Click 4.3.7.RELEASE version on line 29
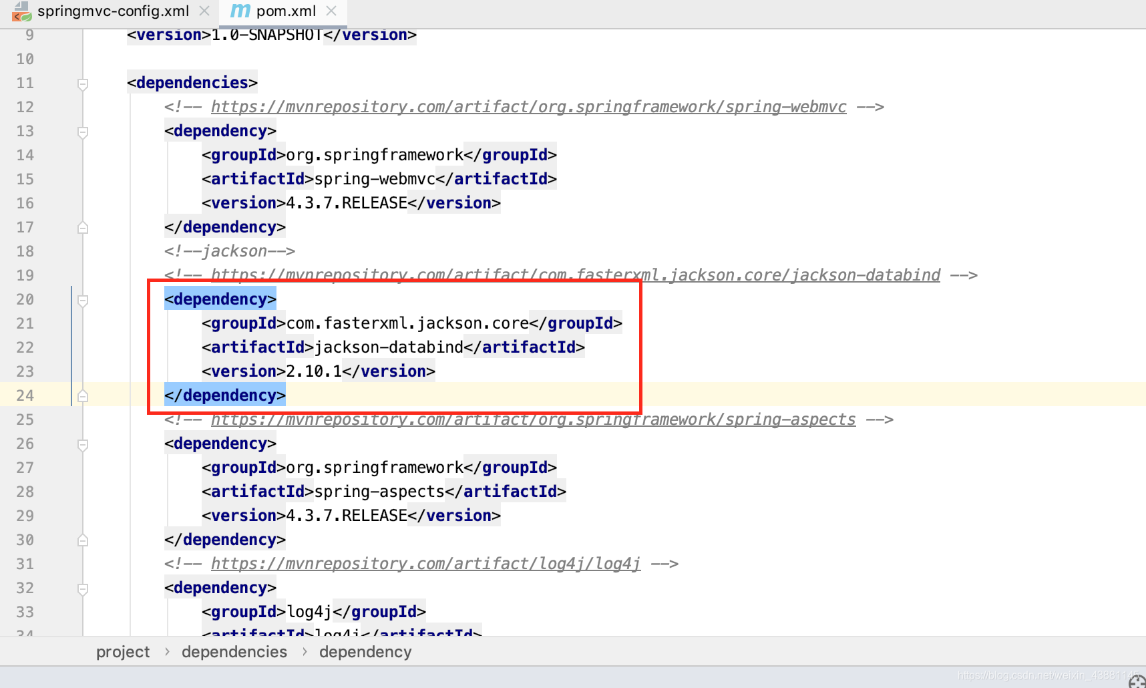 point(347,516)
